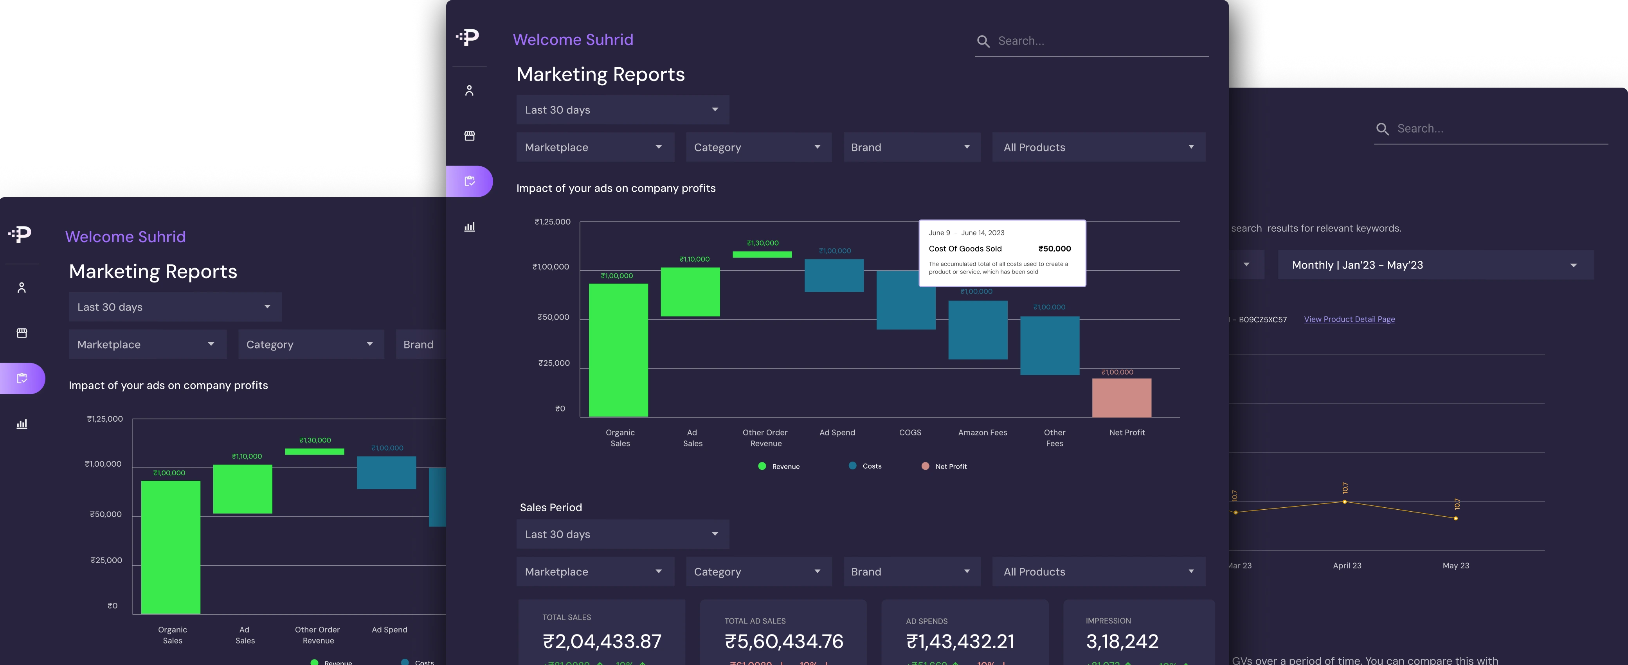1628x665 pixels.
Task: Click the user profile icon in left panel sidebar
Action: [22, 288]
